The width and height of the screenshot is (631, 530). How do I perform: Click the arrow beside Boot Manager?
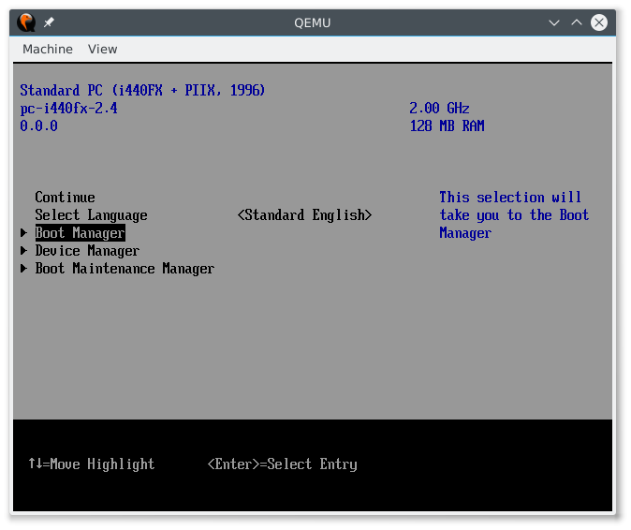23,232
